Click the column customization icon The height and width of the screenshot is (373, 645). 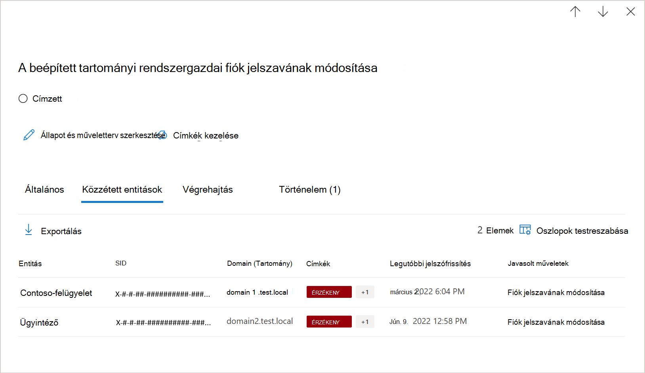tap(525, 230)
